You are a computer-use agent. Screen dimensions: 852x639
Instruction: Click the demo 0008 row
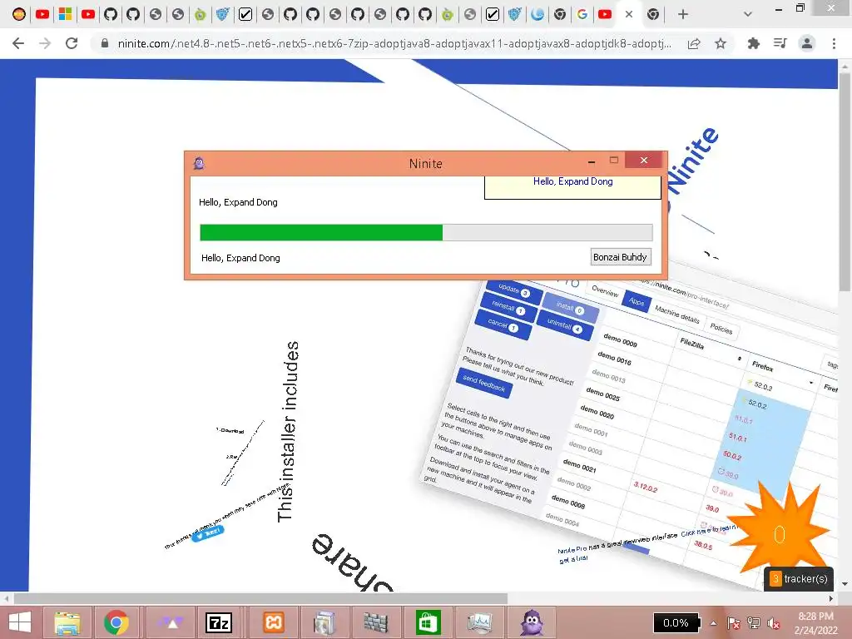(x=567, y=502)
